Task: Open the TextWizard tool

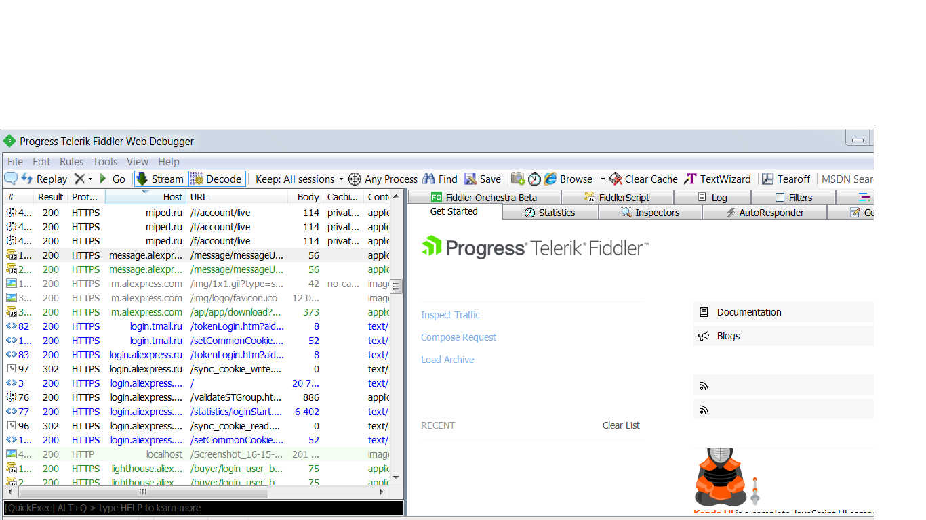Action: tap(717, 179)
